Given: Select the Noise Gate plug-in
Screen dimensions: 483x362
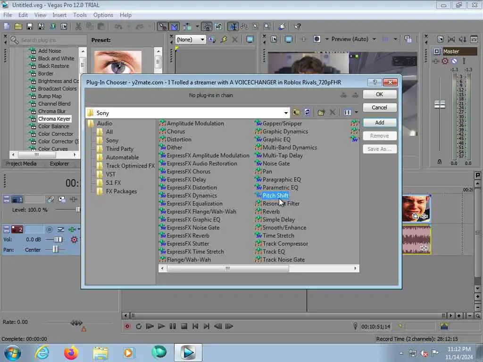Looking at the screenshot, I should click(276, 164).
